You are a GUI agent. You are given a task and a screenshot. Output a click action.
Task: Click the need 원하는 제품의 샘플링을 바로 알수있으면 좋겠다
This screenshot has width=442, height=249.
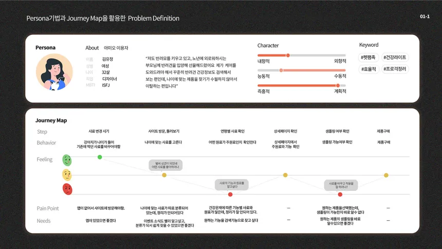[340, 221]
